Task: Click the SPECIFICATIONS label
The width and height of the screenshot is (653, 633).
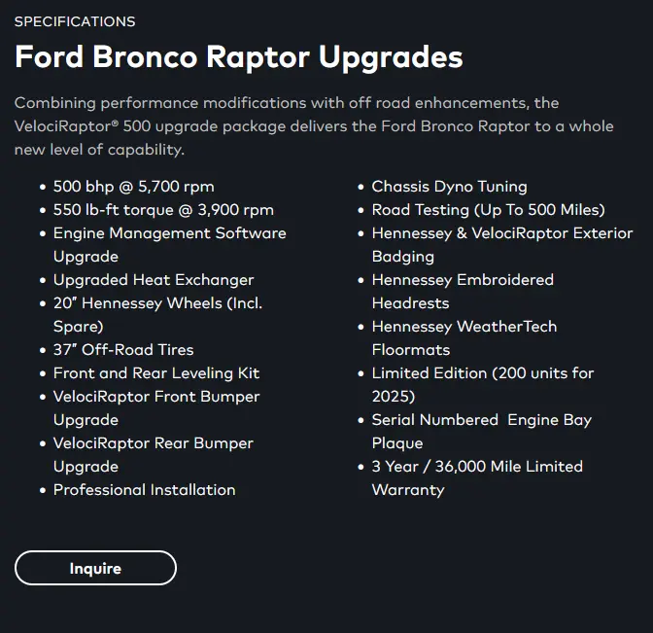Action: 75,21
